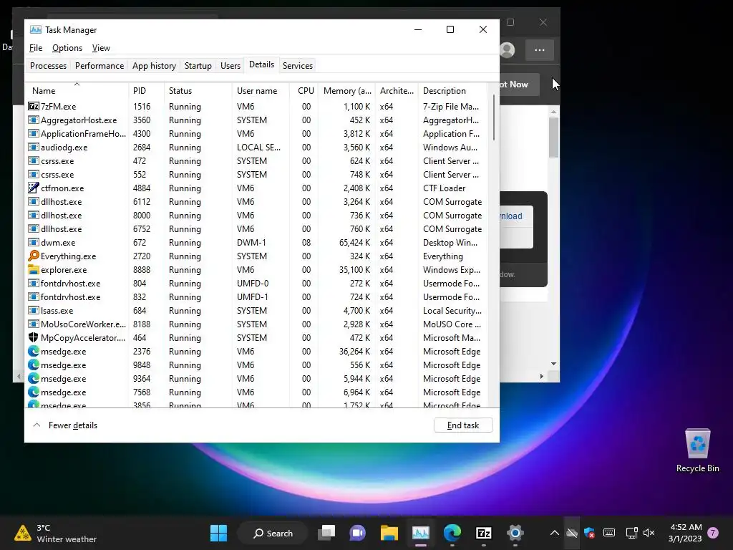Screen dimensions: 733x550
Task: Click the Search box on the taskbar
Action: (x=273, y=533)
